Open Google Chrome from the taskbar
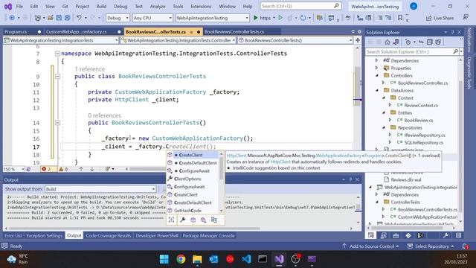 tap(181, 259)
